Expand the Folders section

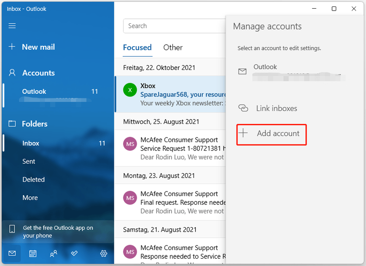click(35, 124)
